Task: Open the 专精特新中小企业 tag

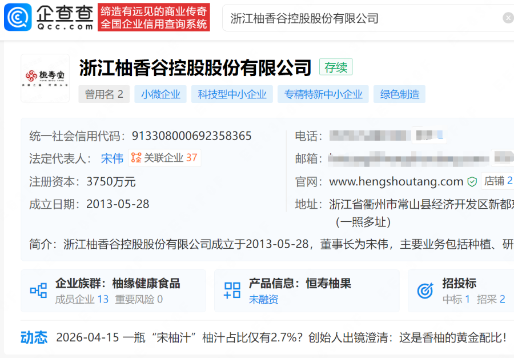Action: (x=323, y=94)
